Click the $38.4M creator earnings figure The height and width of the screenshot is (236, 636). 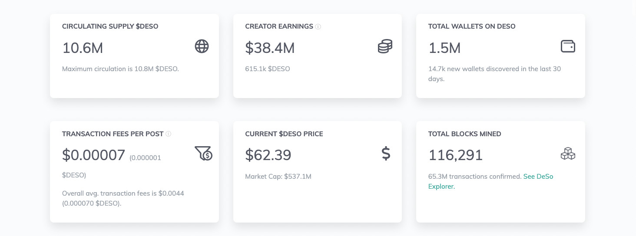[x=270, y=48]
